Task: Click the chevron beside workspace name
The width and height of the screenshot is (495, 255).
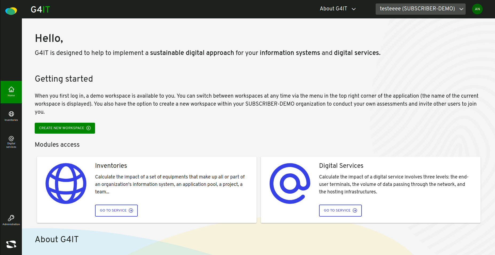Action: point(461,9)
